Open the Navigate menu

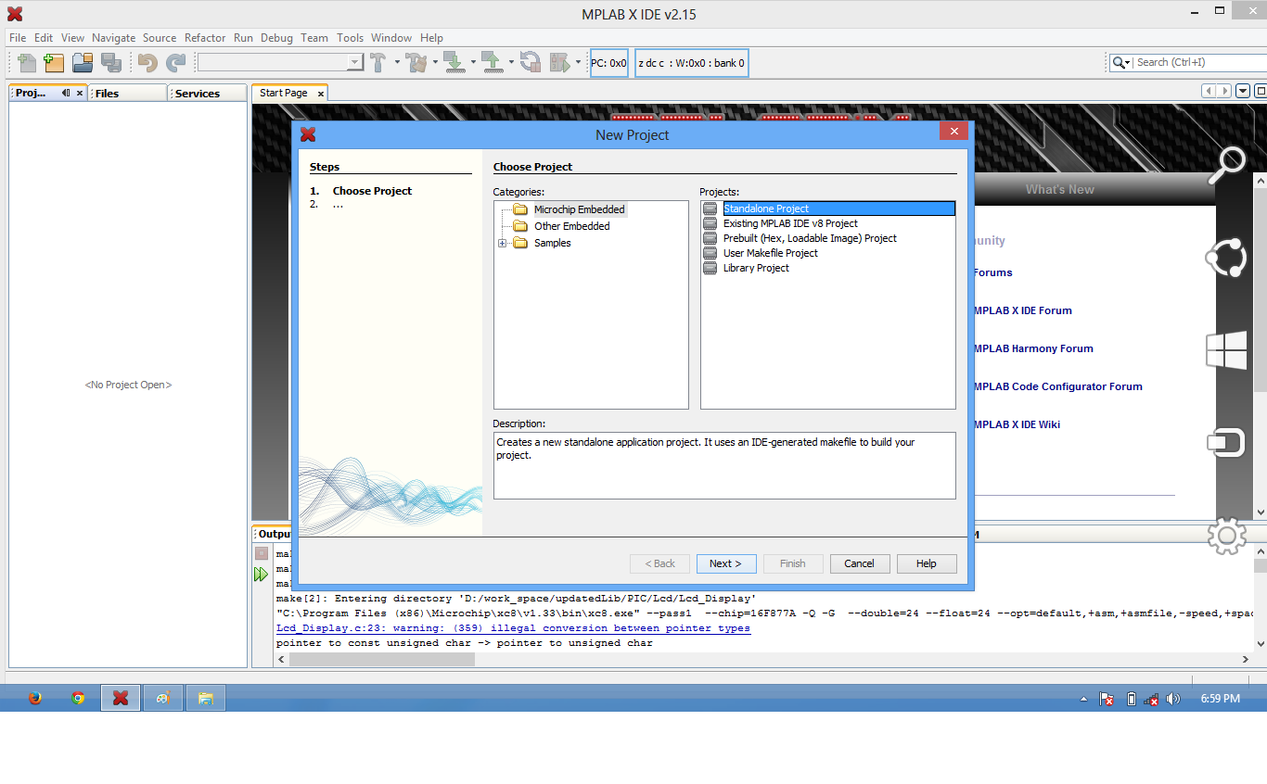pyautogui.click(x=113, y=38)
